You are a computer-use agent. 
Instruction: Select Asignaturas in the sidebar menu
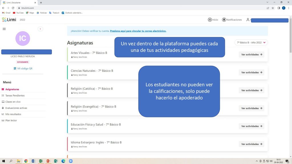pos(12,89)
